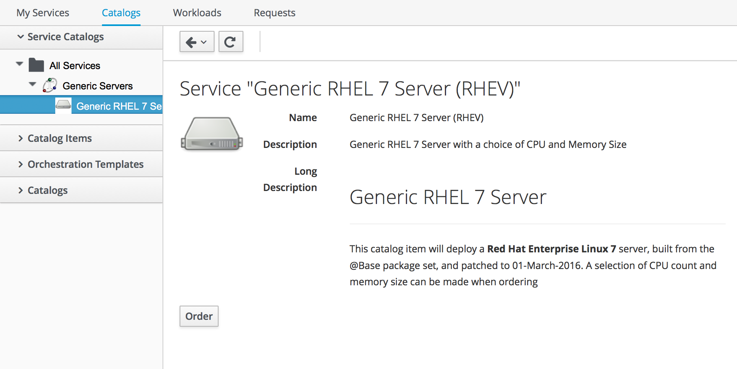Expand the Catalog Items accordion section
Image resolution: width=737 pixels, height=369 pixels.
[59, 139]
